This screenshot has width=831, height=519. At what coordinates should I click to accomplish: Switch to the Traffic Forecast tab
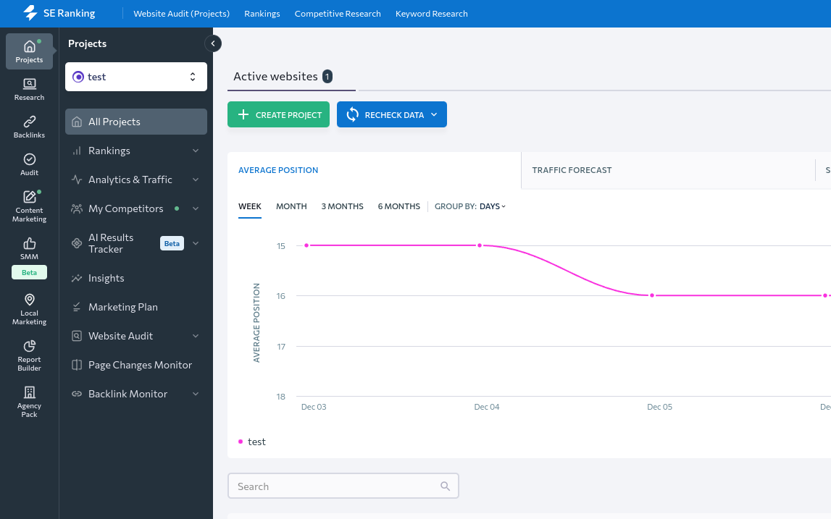click(572, 170)
